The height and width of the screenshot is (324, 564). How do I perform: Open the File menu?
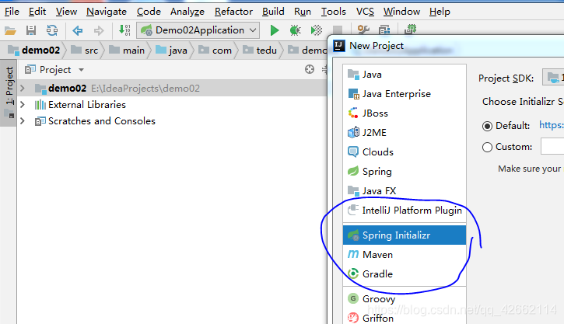[12, 12]
